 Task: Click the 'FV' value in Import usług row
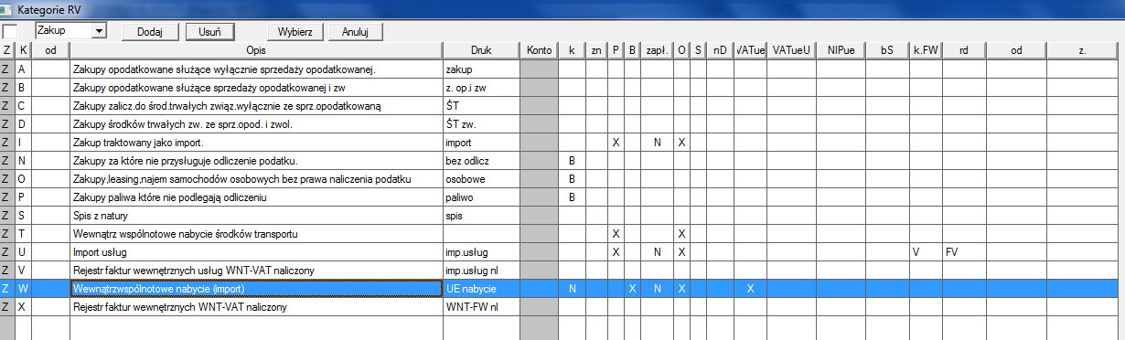click(x=964, y=251)
